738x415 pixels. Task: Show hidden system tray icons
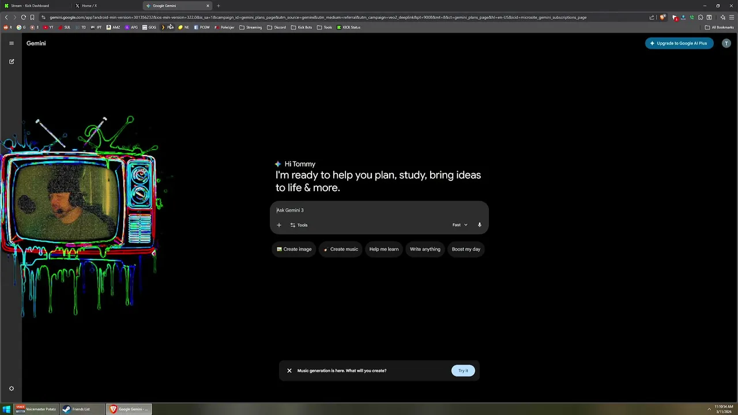pyautogui.click(x=709, y=409)
